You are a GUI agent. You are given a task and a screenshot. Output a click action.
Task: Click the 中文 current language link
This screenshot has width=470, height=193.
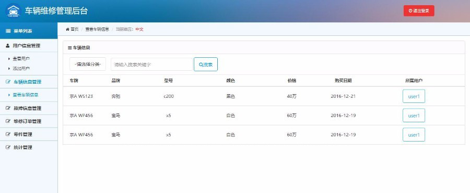[x=139, y=29]
